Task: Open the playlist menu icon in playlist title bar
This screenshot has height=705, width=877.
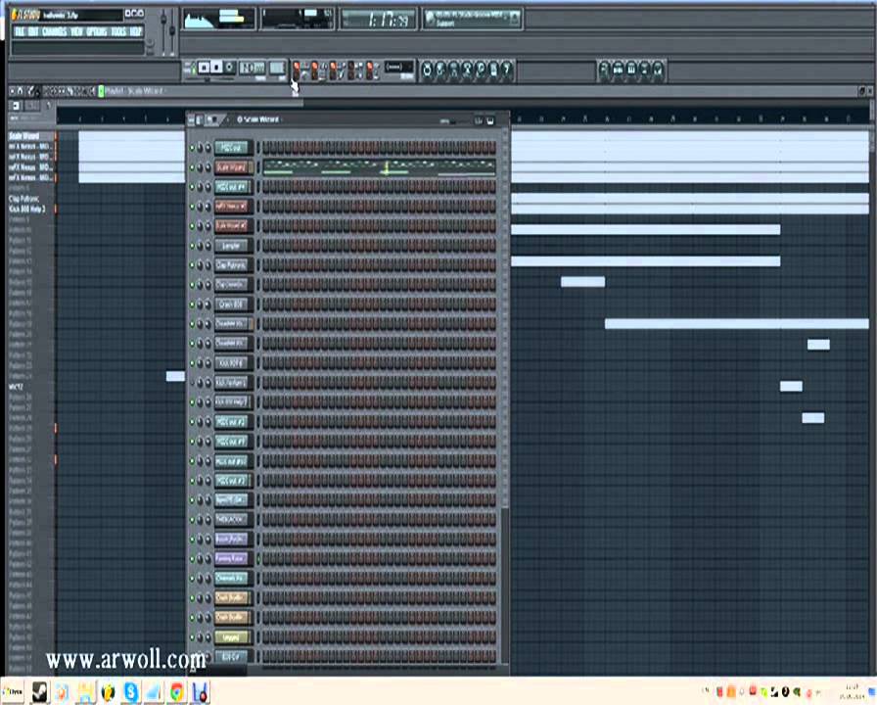Action: click(x=13, y=91)
